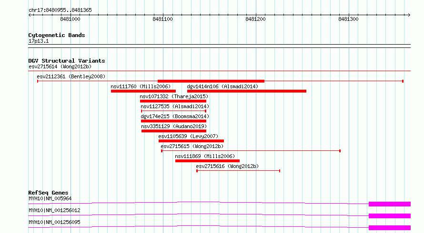Click the nsv1071332 (Thareja2015) label
424x233 pixels.
click(174, 96)
